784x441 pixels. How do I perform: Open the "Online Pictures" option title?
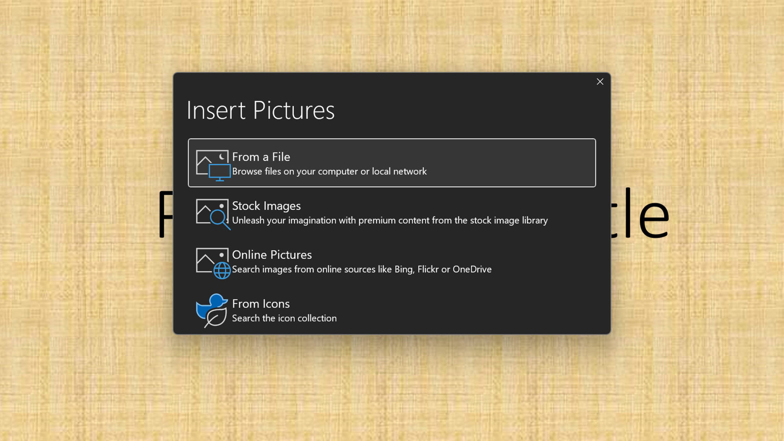(272, 255)
